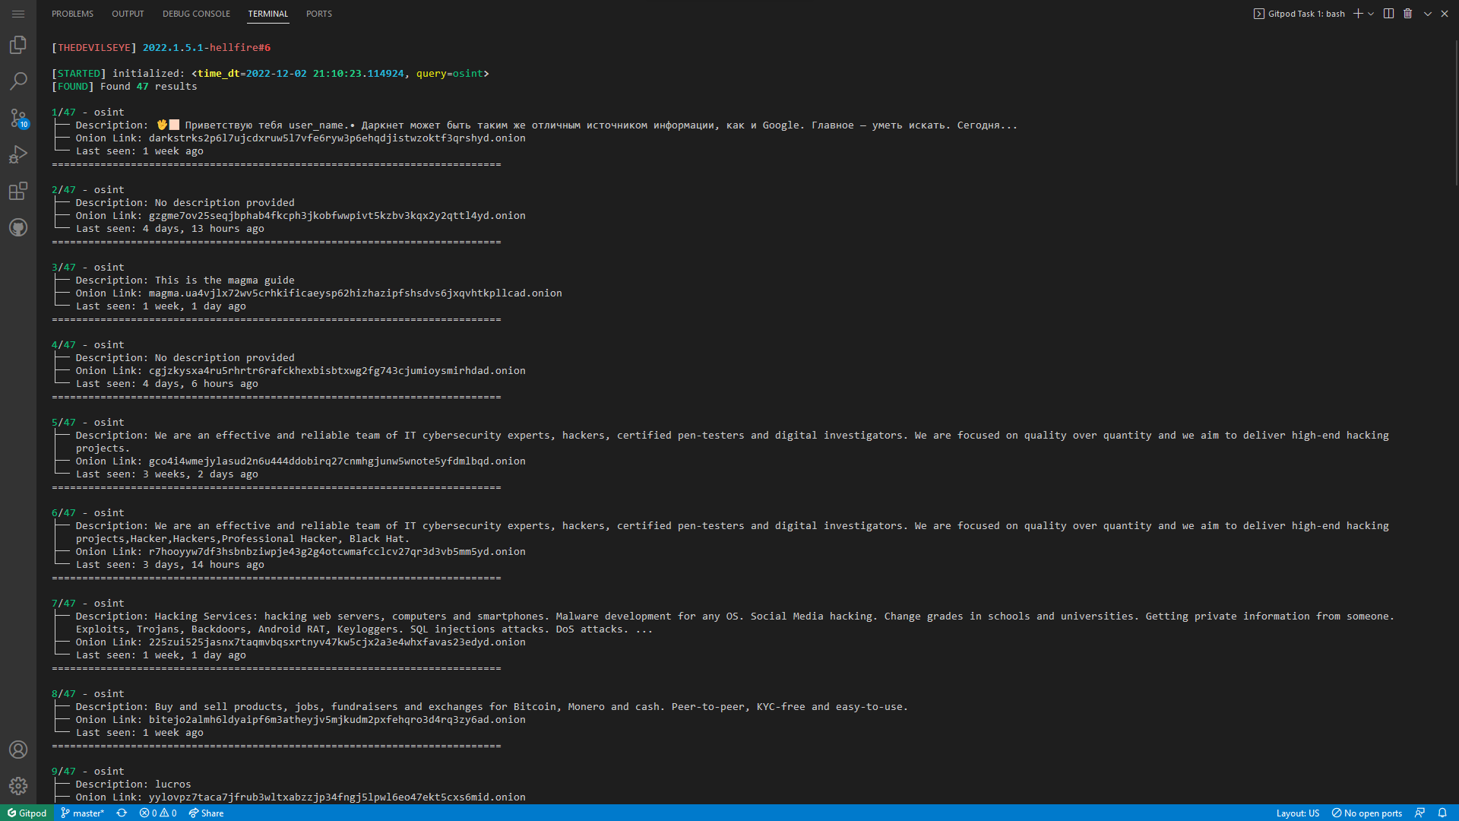Kill the terminal with trash icon

tap(1407, 14)
